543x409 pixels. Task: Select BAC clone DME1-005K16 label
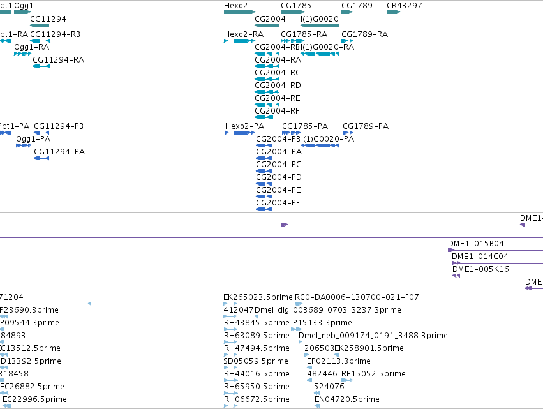[480, 269]
